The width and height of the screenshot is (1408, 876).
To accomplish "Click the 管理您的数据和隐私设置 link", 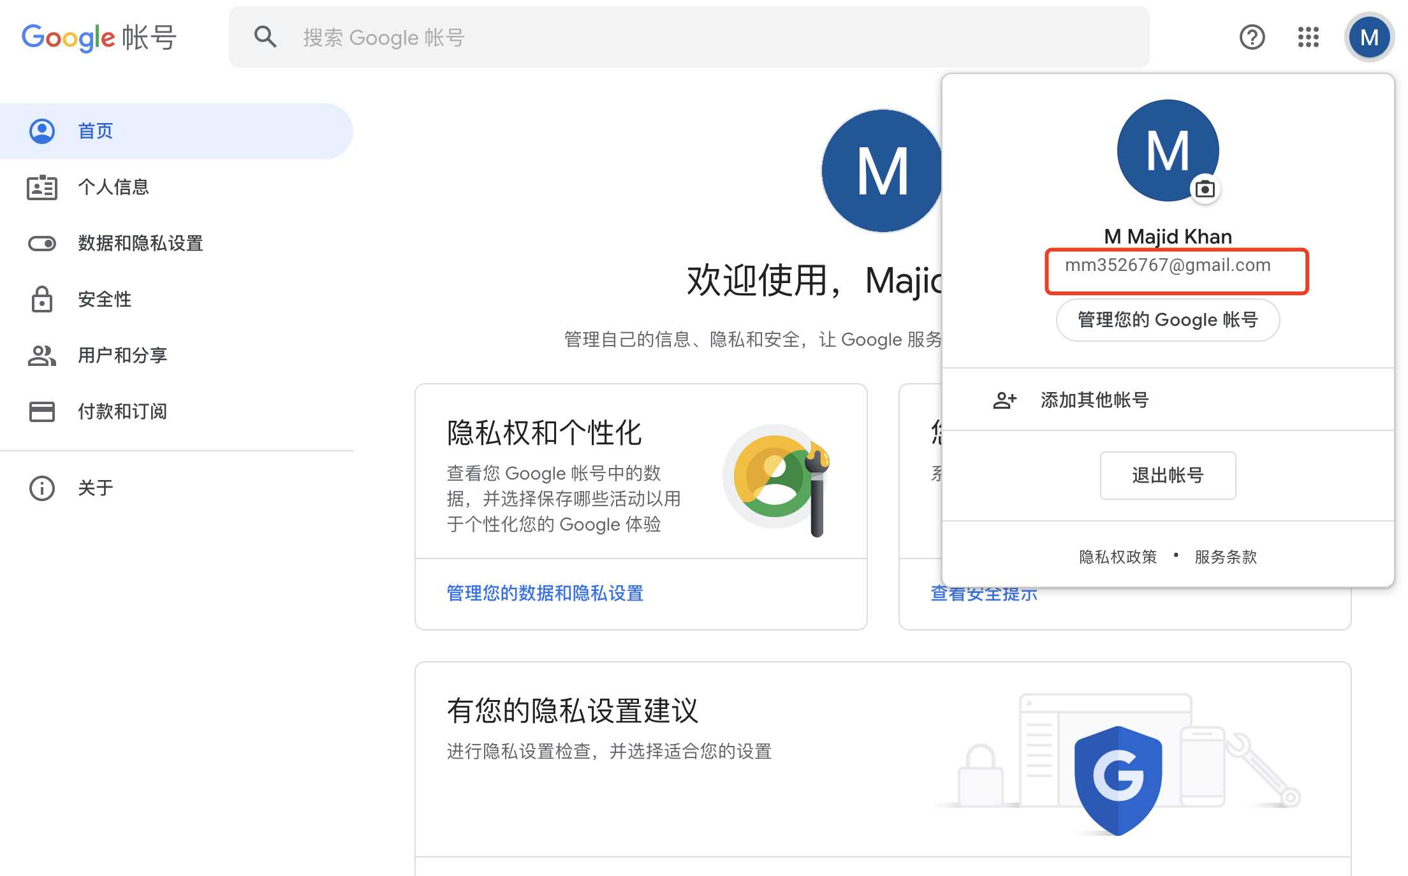I will [545, 594].
